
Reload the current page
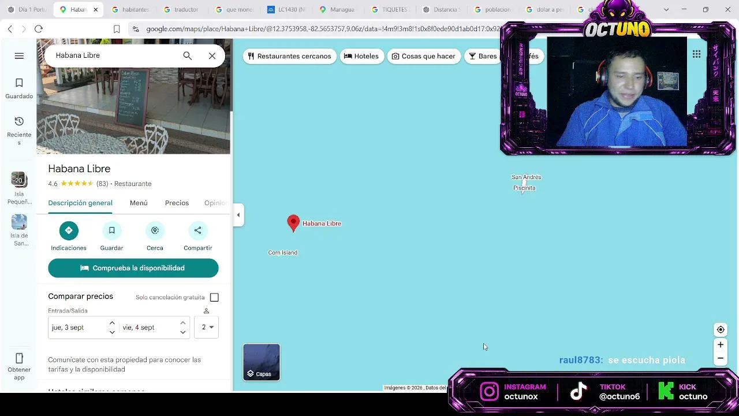click(39, 29)
